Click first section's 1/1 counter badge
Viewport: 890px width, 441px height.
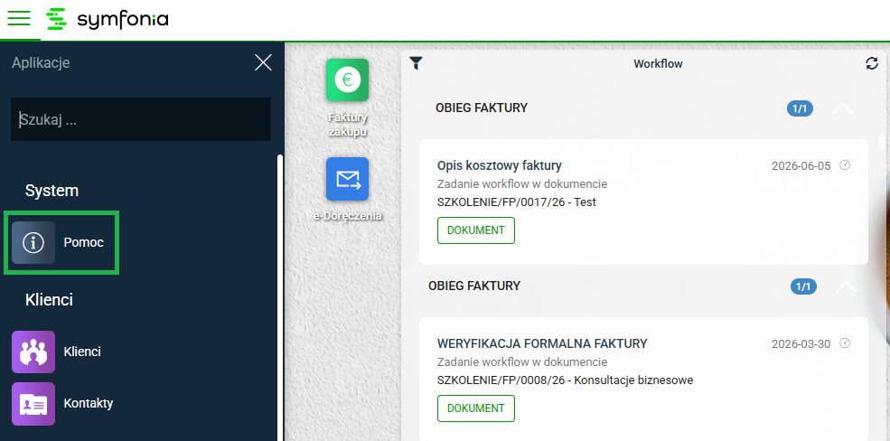[800, 108]
